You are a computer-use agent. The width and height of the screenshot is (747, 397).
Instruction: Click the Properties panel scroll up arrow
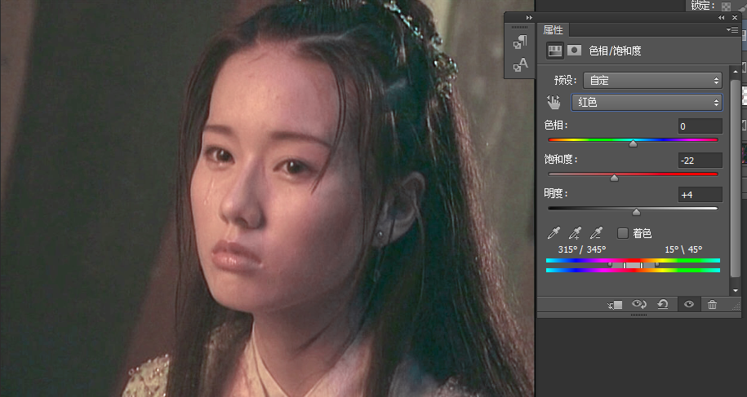coord(735,72)
